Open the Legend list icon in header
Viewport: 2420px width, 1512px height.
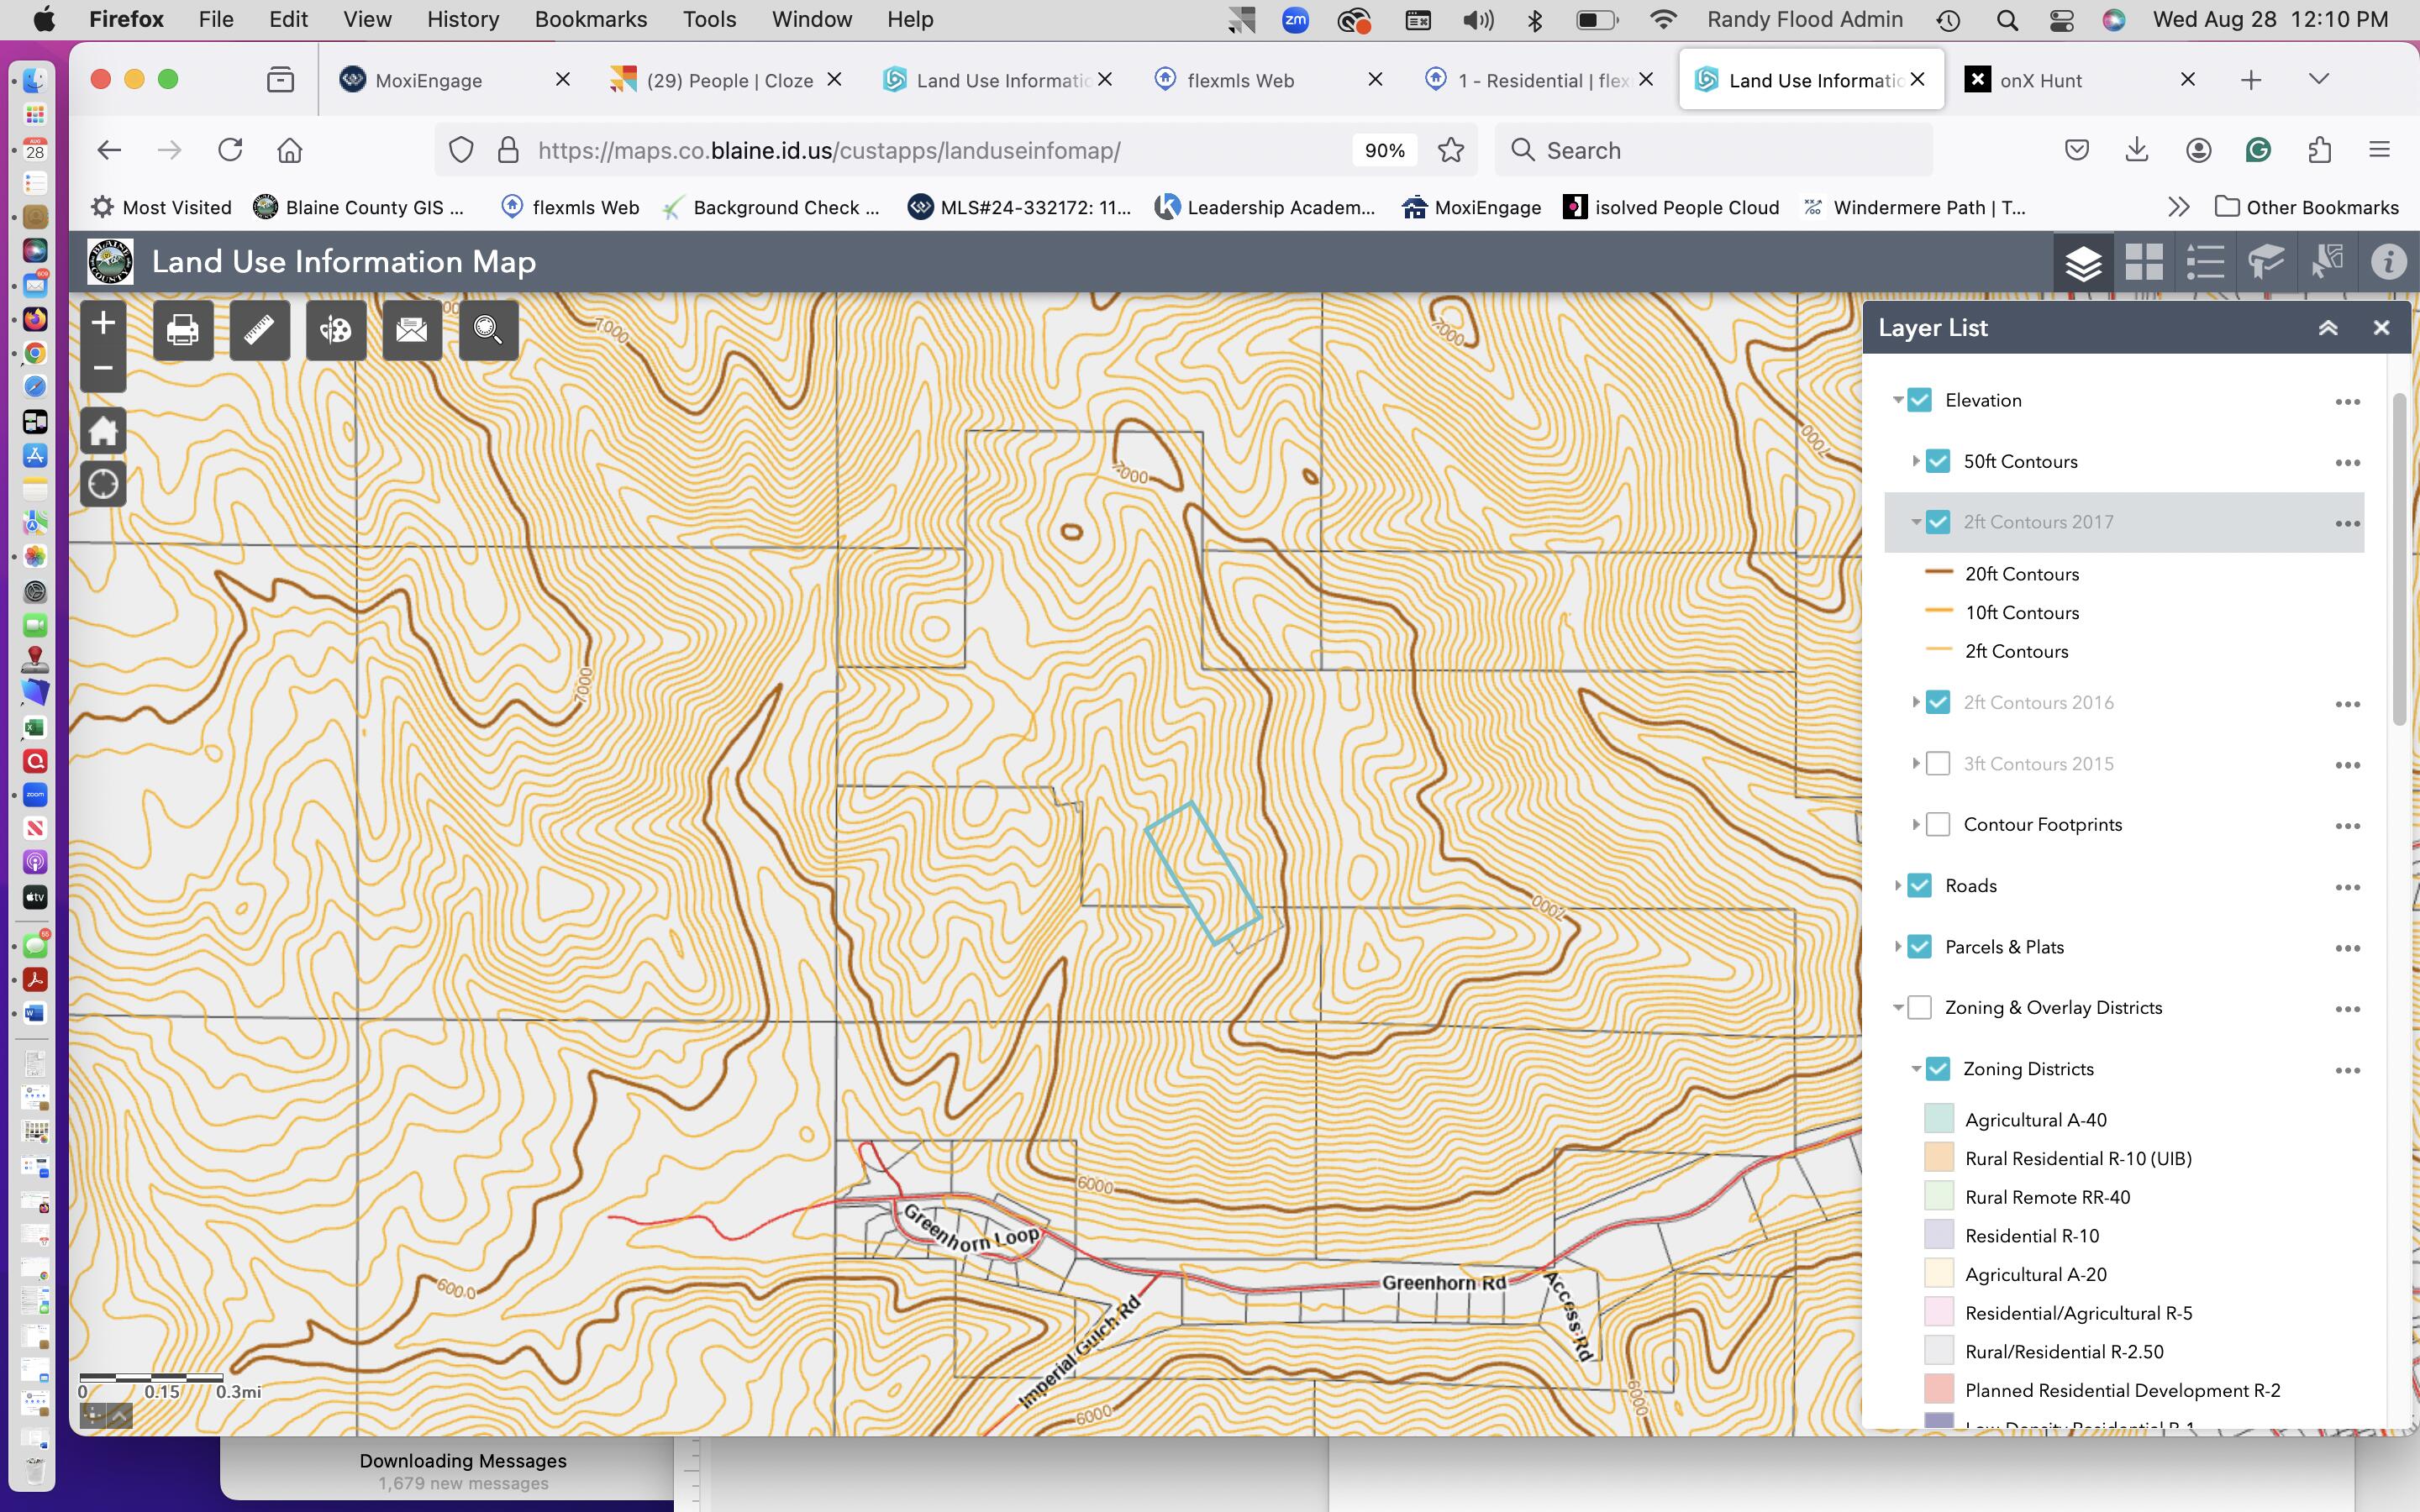coord(2205,263)
